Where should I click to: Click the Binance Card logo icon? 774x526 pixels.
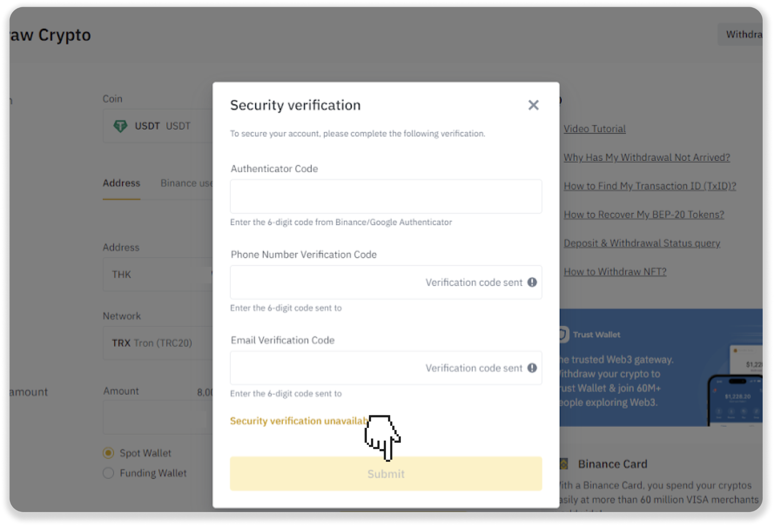(x=564, y=464)
